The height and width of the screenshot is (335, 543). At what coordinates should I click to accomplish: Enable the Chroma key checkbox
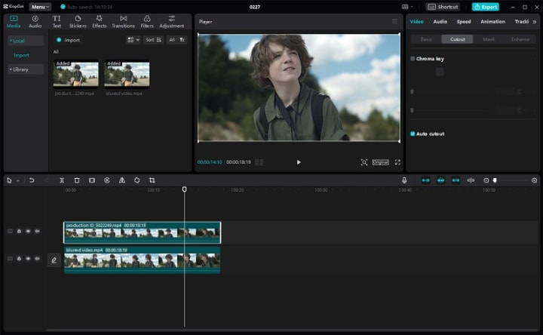coord(413,58)
